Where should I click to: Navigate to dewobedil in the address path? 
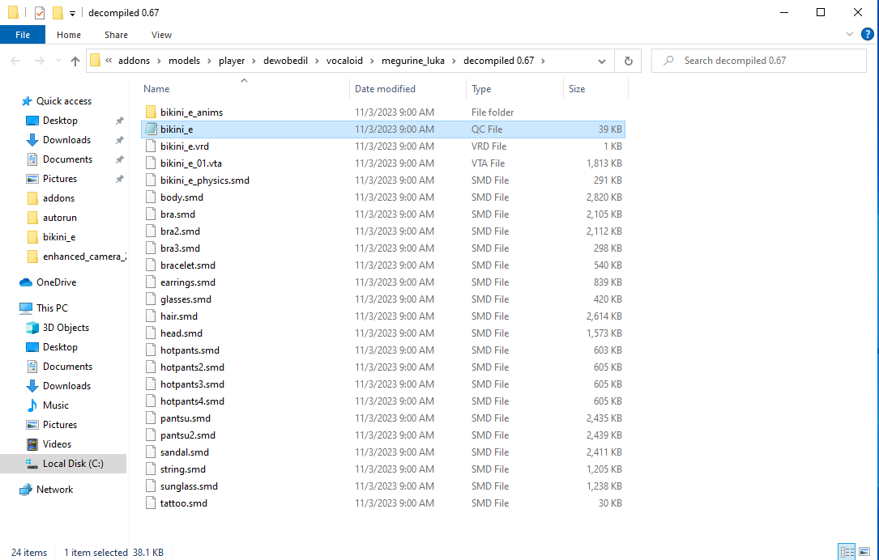point(285,61)
